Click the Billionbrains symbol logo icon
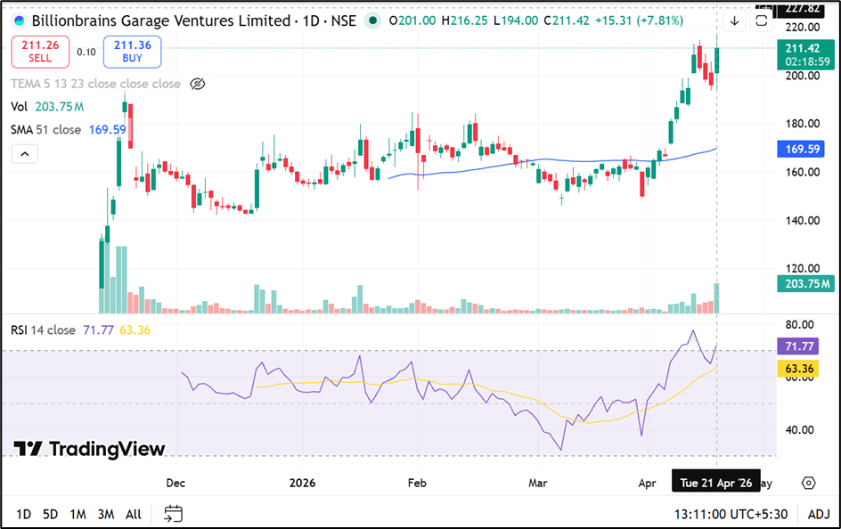Viewport: 841px width, 529px height. (x=20, y=20)
